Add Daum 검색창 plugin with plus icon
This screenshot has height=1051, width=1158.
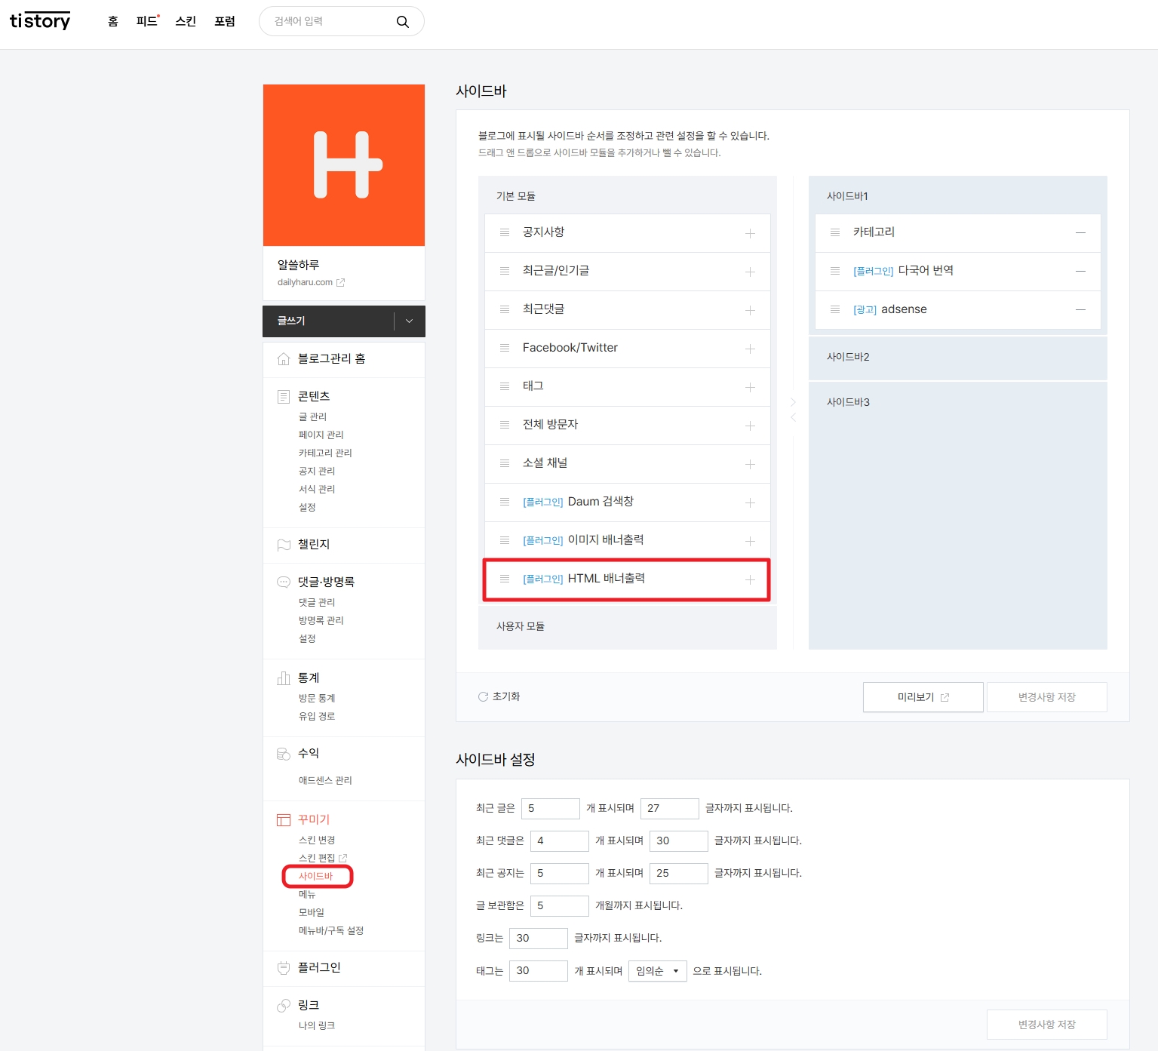(750, 502)
